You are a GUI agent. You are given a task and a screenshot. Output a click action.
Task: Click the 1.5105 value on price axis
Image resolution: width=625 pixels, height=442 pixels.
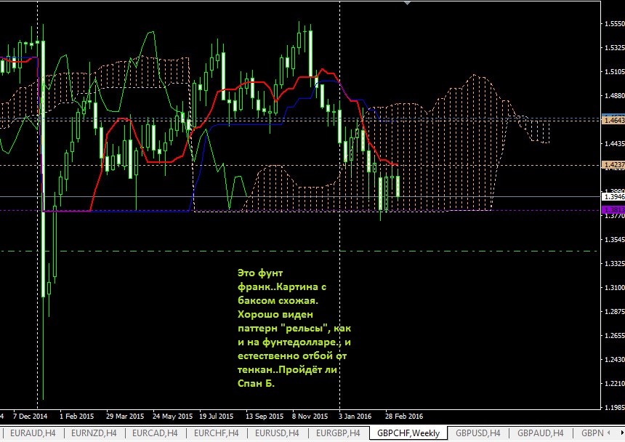click(615, 72)
